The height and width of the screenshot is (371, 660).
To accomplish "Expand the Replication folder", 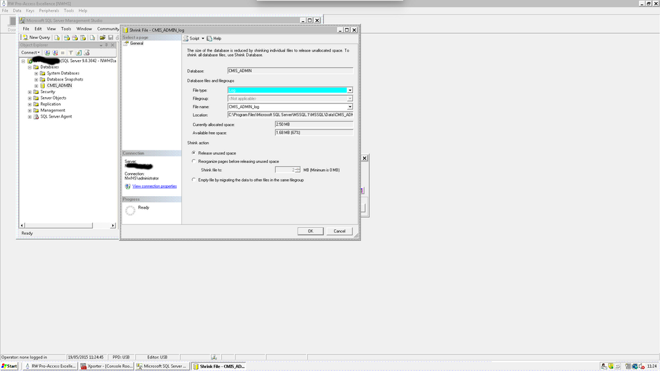I will click(30, 104).
